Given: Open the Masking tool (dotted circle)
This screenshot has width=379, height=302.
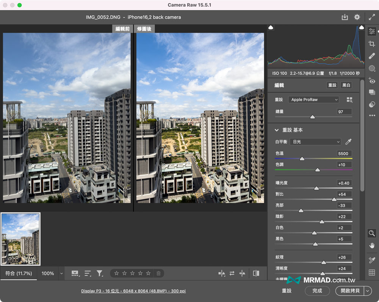Looking at the screenshot, I should click(372, 69).
